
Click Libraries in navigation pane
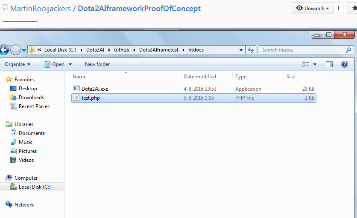(24, 124)
